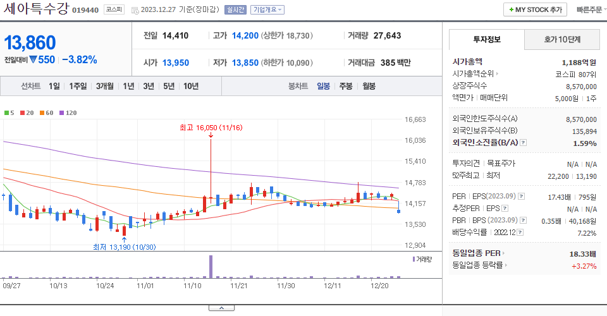Click the 시가총액 1,188억원 value
This screenshot has height=316, width=607.
[x=579, y=63]
